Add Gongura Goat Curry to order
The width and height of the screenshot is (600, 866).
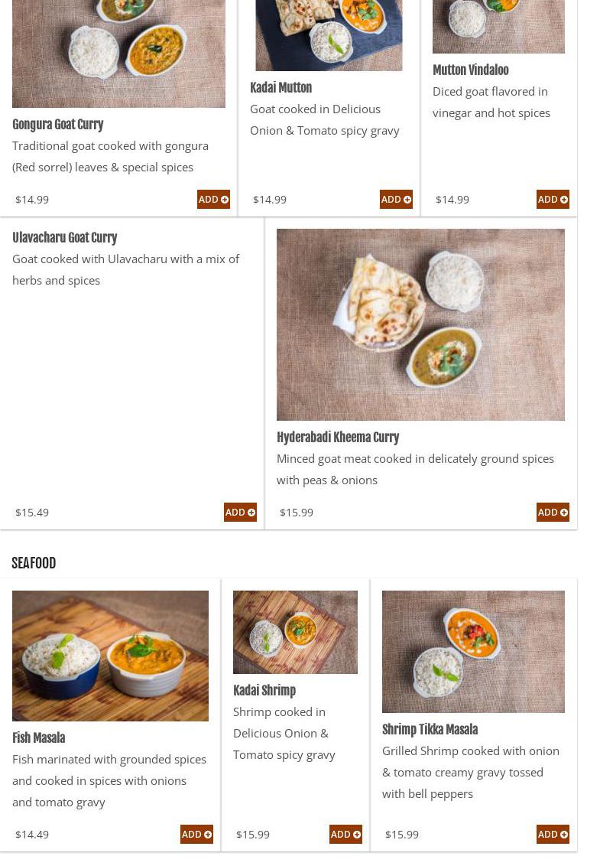coord(213,200)
